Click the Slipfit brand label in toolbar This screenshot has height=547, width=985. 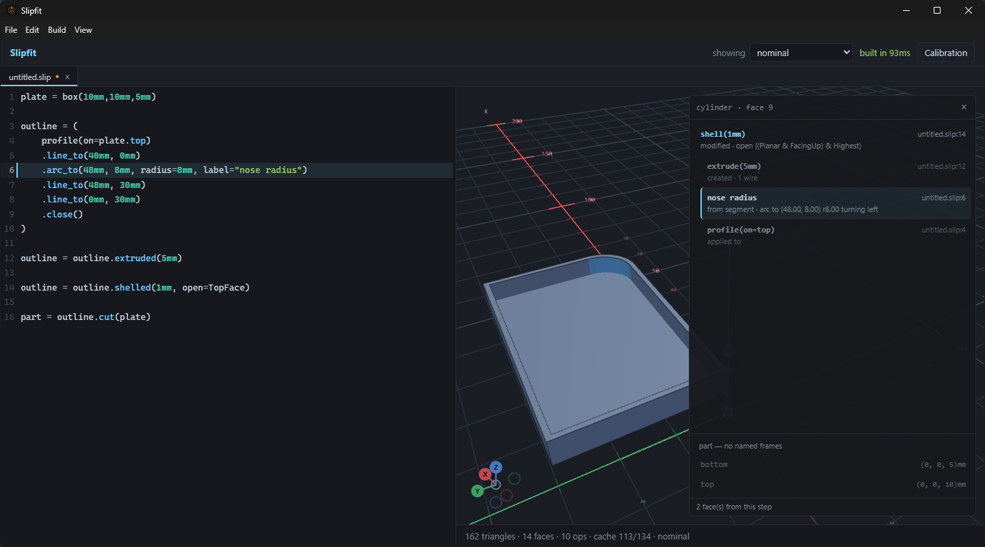(x=23, y=53)
